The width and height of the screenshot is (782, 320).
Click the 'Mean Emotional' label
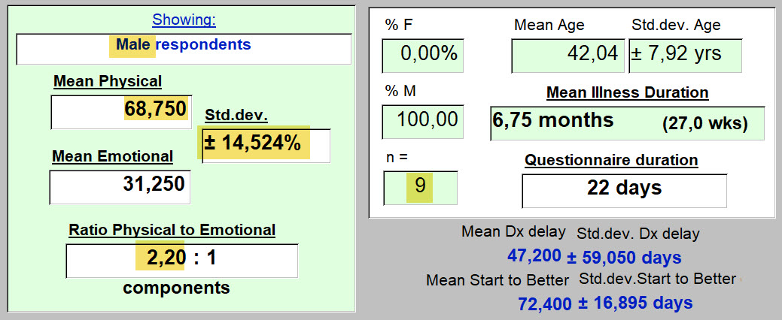coord(113,156)
